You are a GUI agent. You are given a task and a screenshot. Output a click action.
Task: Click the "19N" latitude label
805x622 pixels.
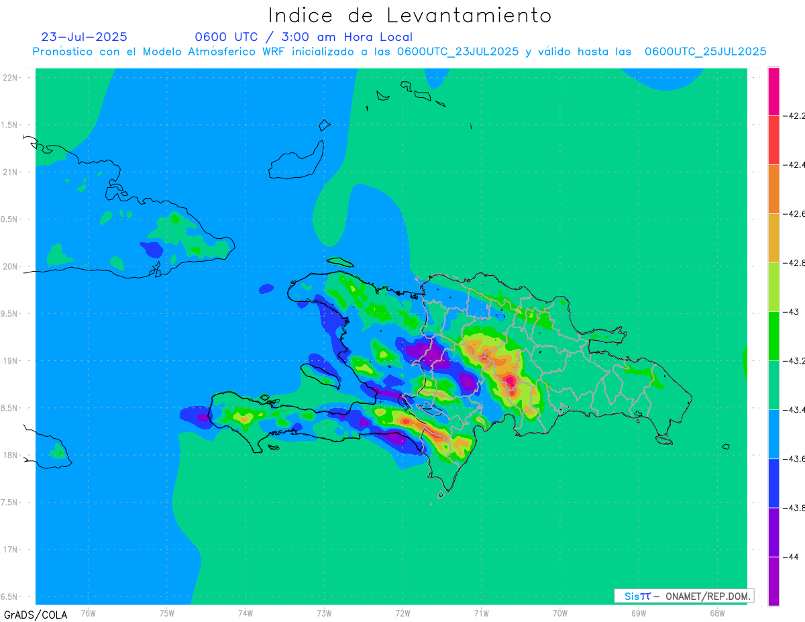[10, 360]
